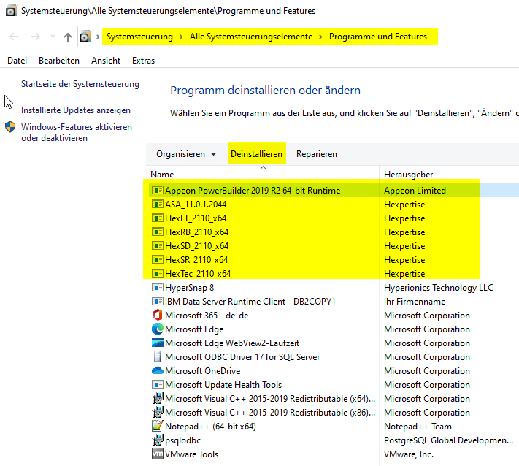Click the Microsoft Edge icon
519x466 pixels.
click(x=157, y=329)
